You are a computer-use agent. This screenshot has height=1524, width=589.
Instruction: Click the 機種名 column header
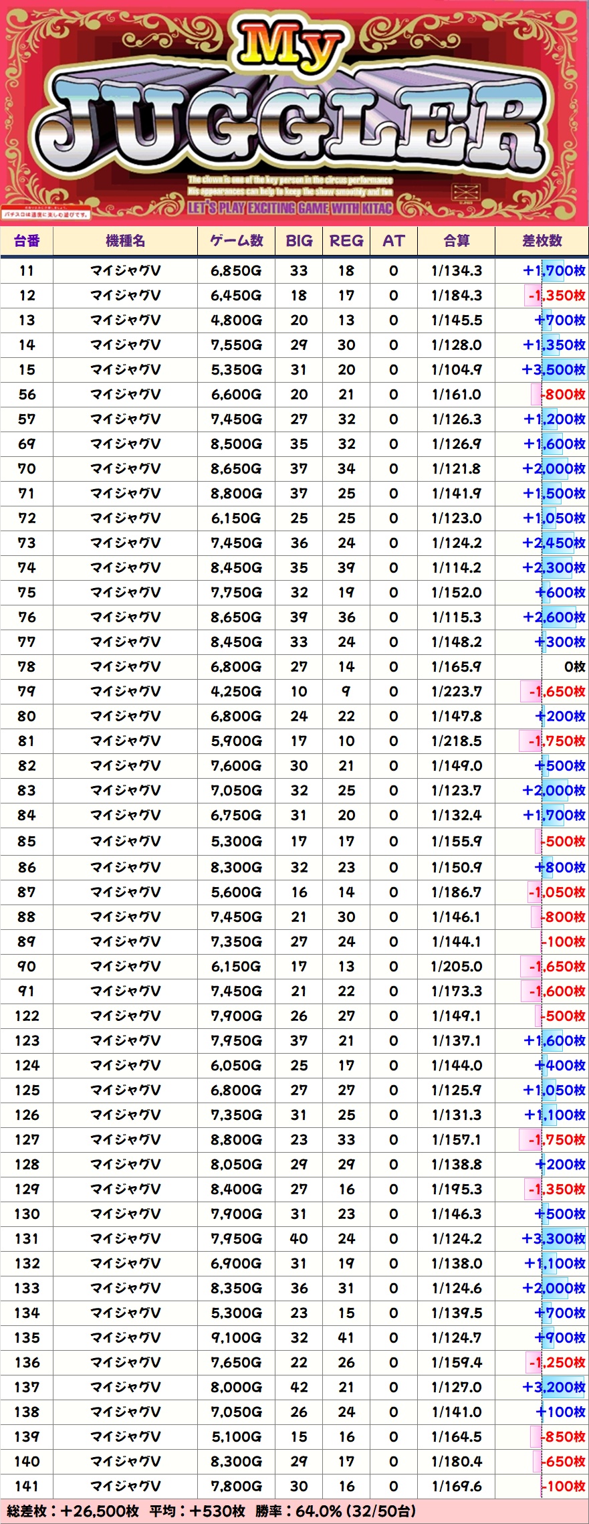coord(125,241)
